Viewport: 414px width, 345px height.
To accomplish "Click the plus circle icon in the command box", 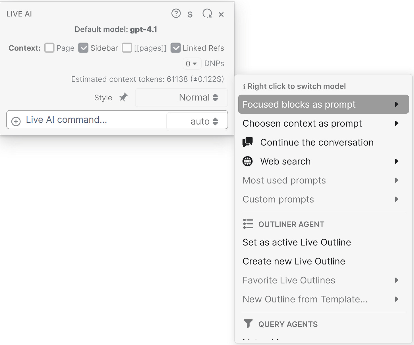I will pyautogui.click(x=16, y=121).
